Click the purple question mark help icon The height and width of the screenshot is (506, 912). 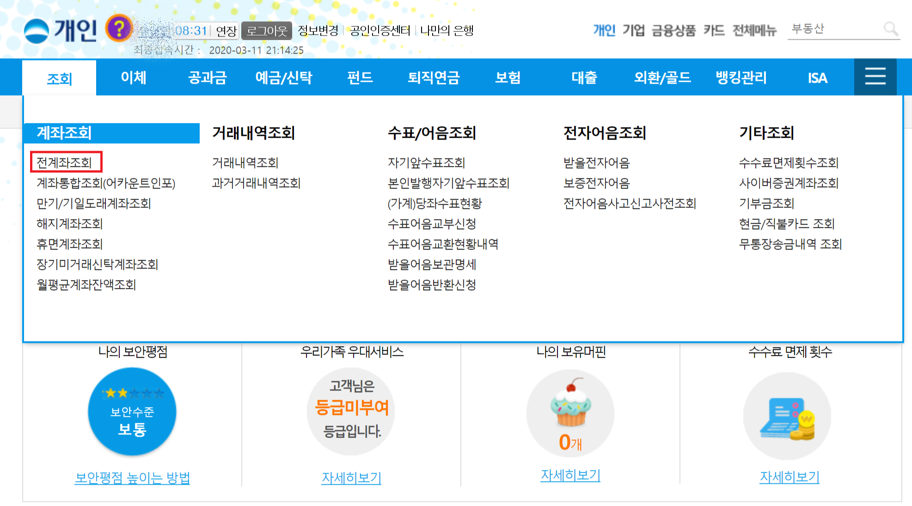(x=119, y=29)
